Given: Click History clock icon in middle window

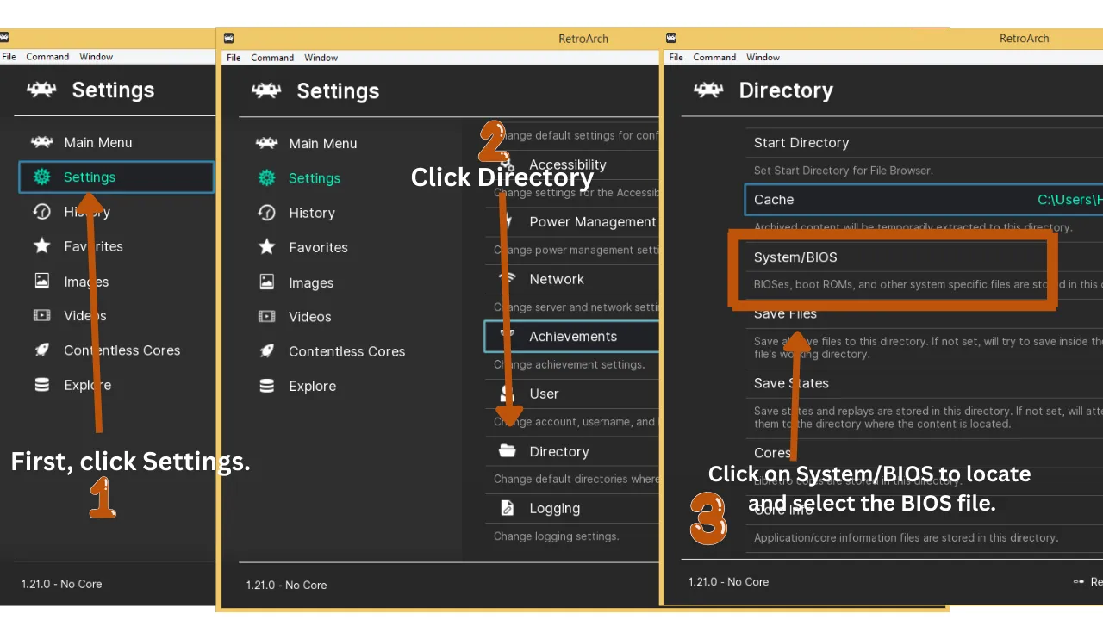Looking at the screenshot, I should (267, 213).
